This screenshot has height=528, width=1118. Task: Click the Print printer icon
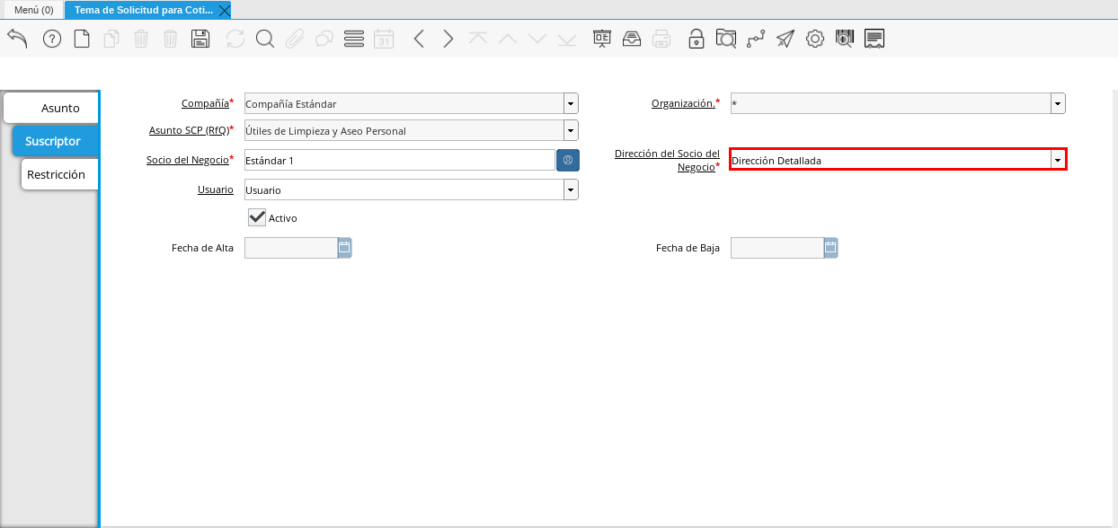661,39
